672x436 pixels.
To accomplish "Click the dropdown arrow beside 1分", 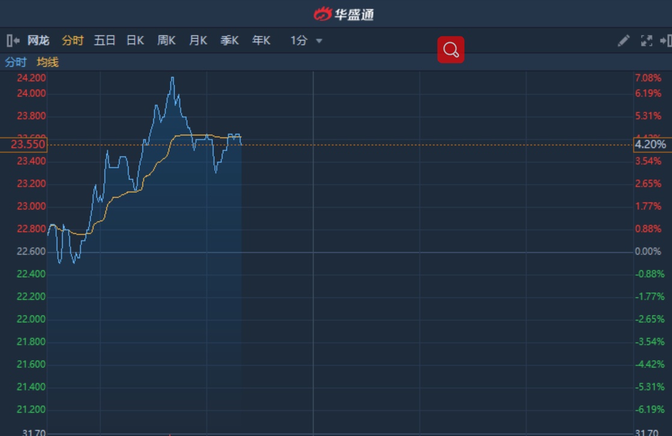I will 319,41.
